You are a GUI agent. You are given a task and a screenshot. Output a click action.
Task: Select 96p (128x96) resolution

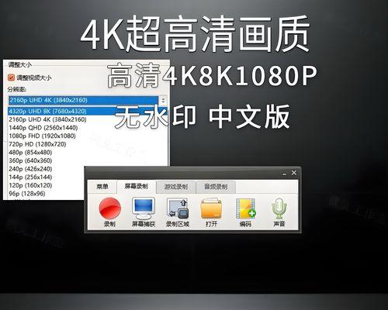pyautogui.click(x=27, y=194)
